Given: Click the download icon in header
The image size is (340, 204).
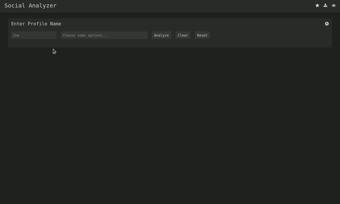Looking at the screenshot, I should click(x=325, y=5).
